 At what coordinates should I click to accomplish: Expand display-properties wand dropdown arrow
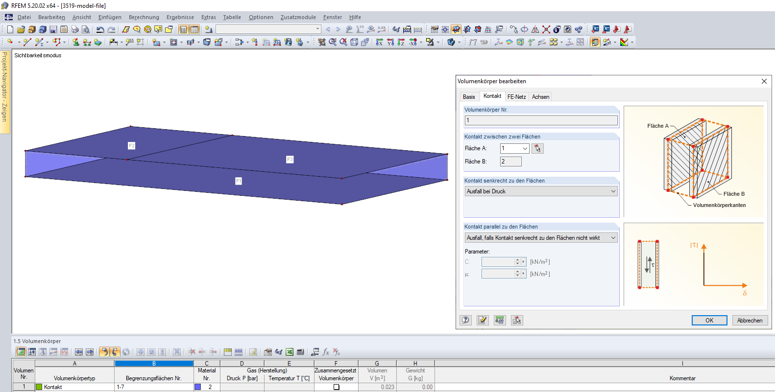tap(615, 42)
